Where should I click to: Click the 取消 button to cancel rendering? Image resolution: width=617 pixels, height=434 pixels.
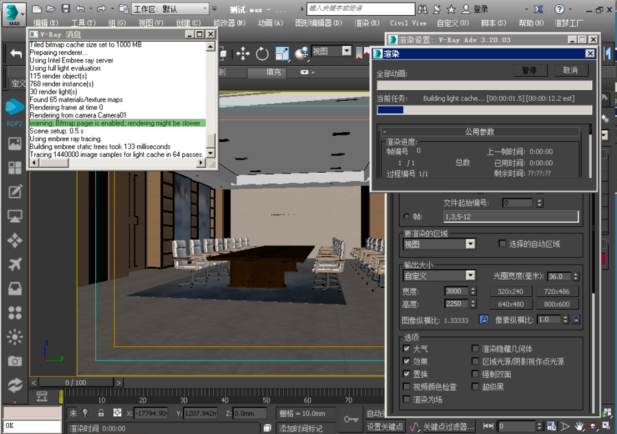(570, 71)
